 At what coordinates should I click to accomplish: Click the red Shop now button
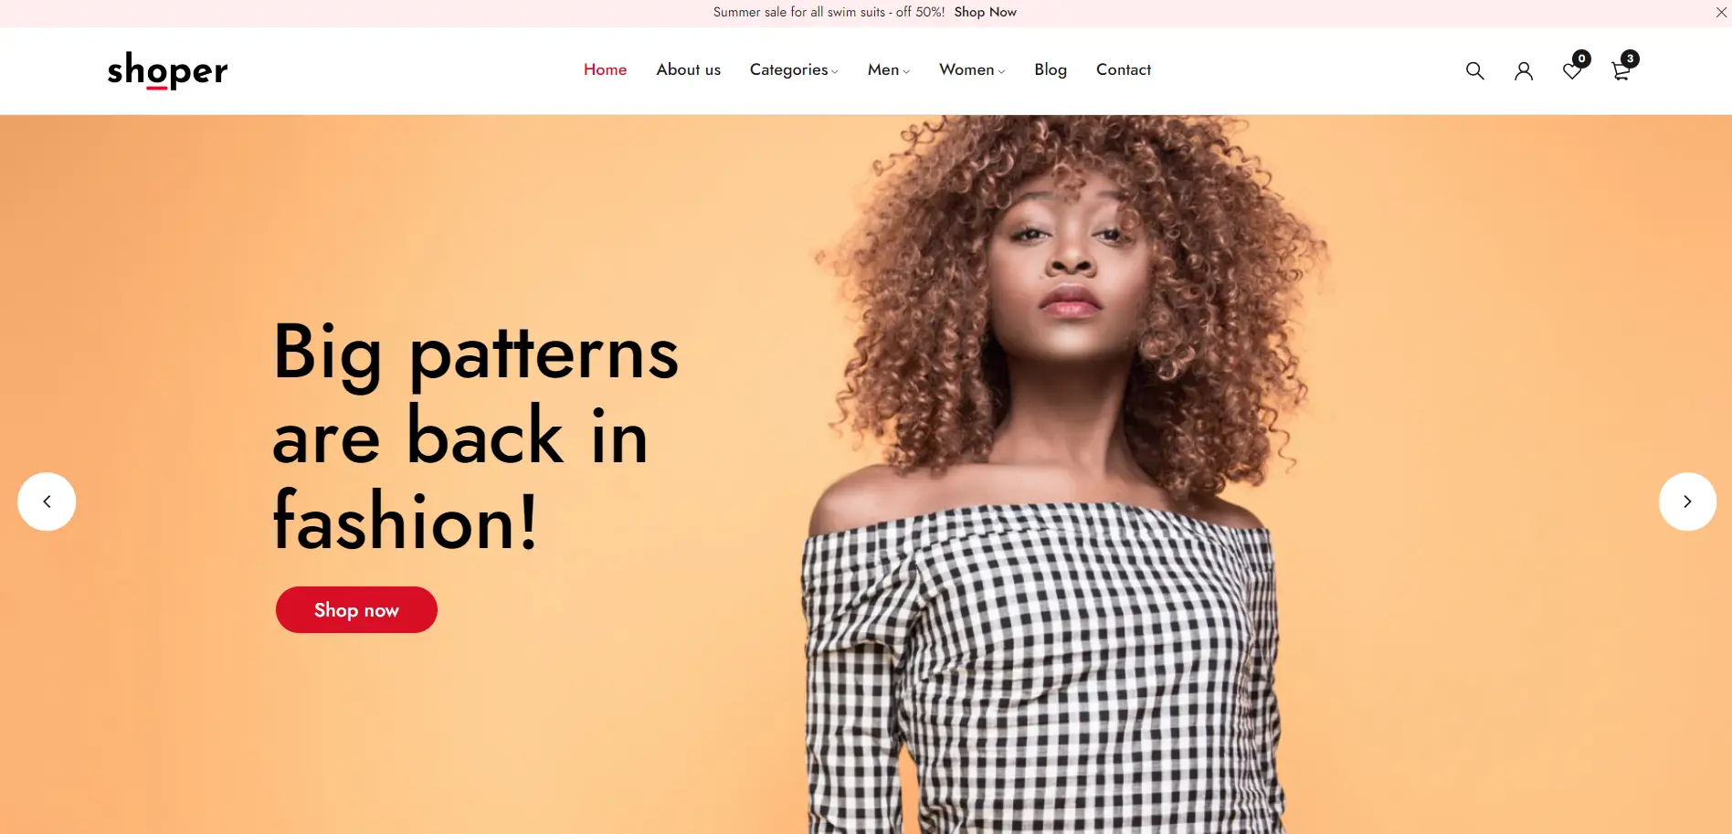(x=356, y=610)
